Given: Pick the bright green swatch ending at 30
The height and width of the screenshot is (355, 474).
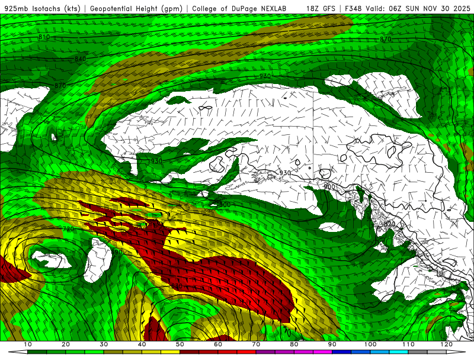Looking at the screenshot, I should (x=94, y=352).
